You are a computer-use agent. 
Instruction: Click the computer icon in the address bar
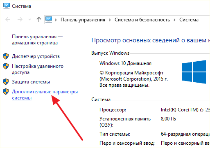[x=49, y=19]
